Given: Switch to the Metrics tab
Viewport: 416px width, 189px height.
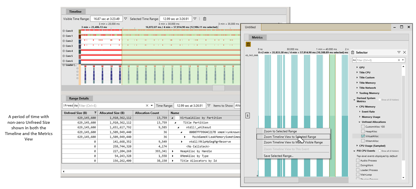Looking at the screenshot, I should click(x=257, y=37).
